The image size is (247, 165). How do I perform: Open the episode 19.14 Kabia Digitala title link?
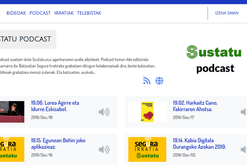[199, 144]
